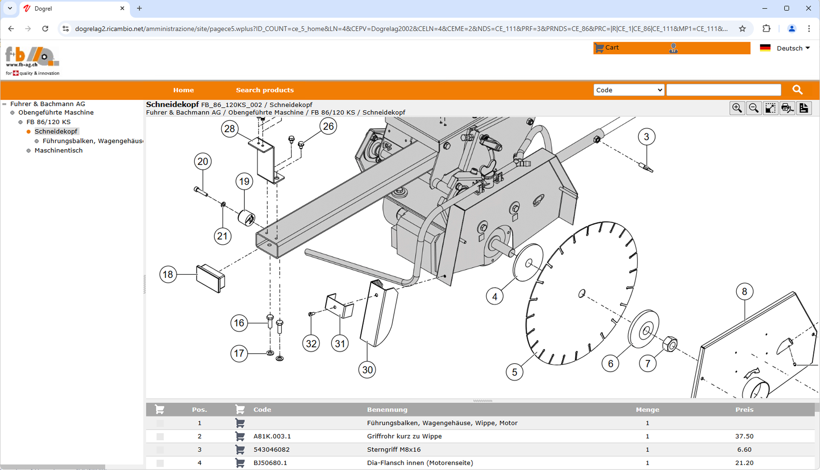Viewport: 820px width, 471px height.
Task: Select callout number 18 in the diagram
Action: pyautogui.click(x=168, y=275)
